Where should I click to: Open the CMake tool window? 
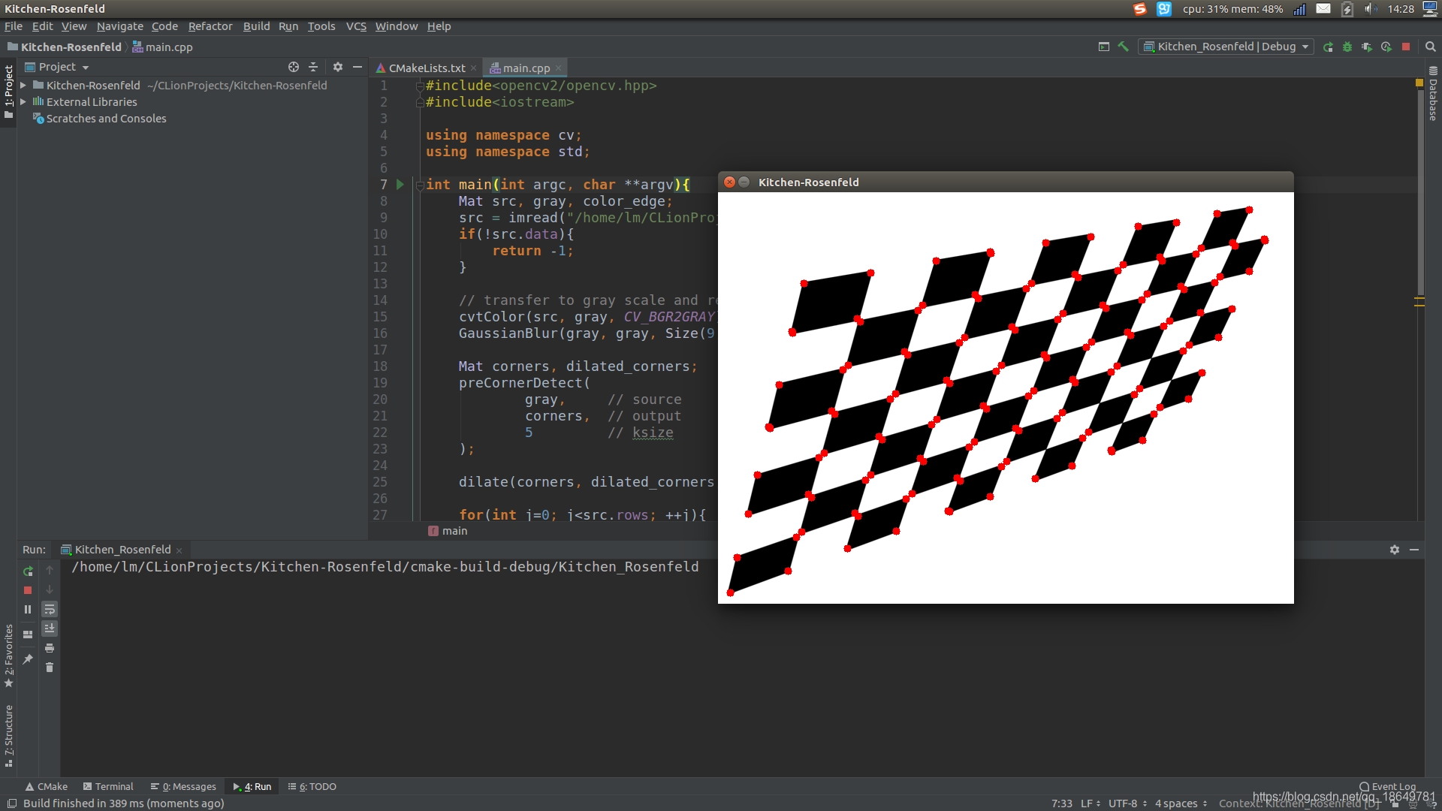click(46, 786)
